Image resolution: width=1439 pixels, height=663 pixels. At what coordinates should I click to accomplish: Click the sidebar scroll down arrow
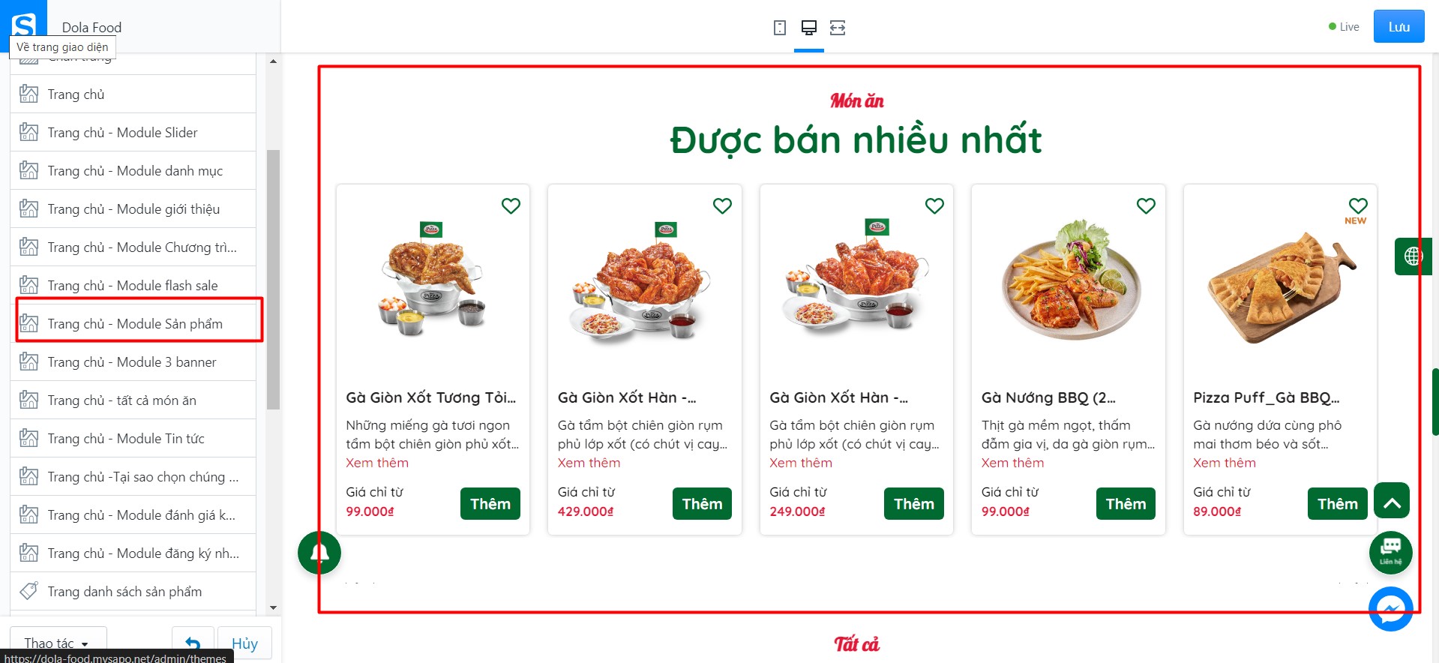[x=273, y=607]
